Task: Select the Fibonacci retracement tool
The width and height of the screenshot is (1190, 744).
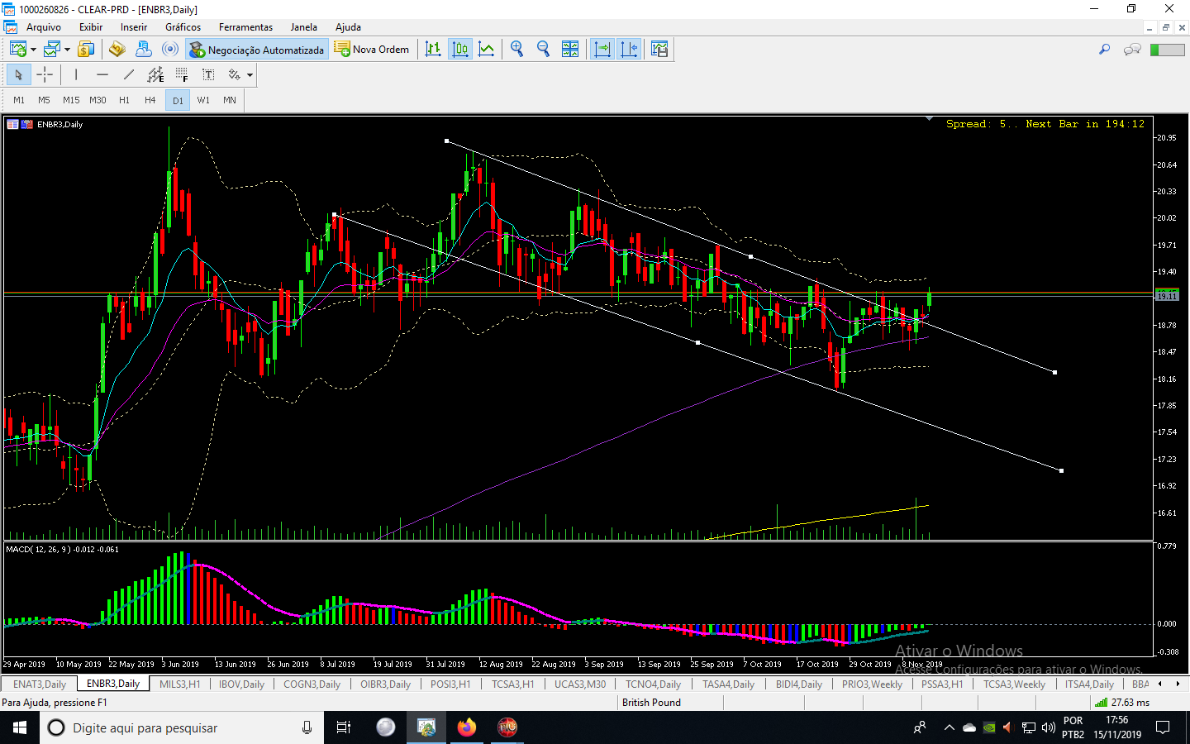Action: pos(182,75)
